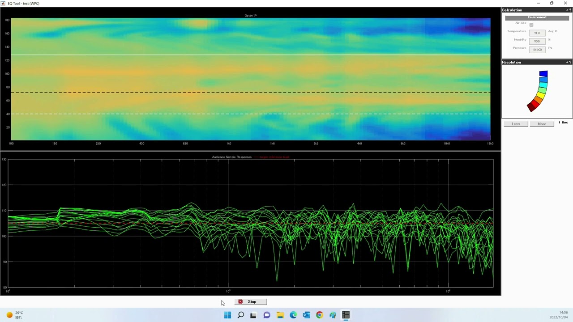Click the red dashed target reference line

[x=251, y=223]
